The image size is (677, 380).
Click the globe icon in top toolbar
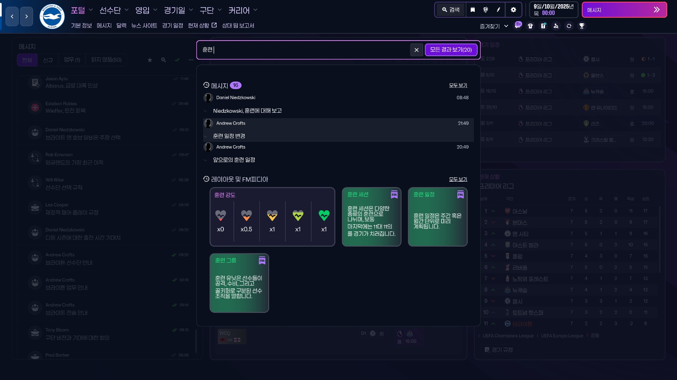coord(486,10)
